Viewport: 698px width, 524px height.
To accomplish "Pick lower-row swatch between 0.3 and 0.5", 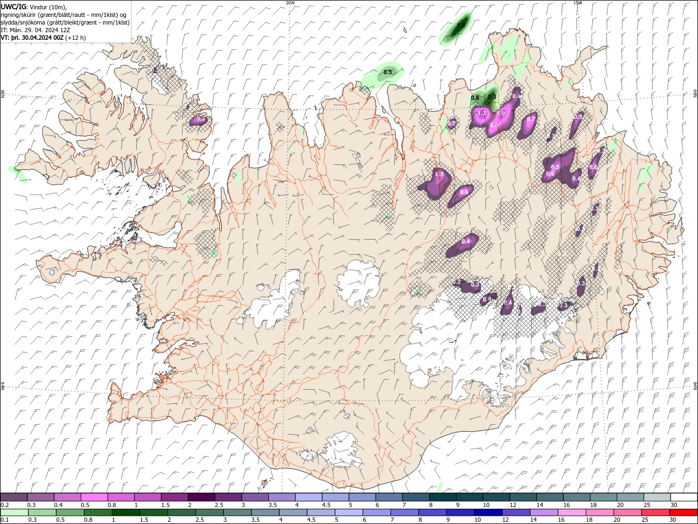I will (42, 513).
